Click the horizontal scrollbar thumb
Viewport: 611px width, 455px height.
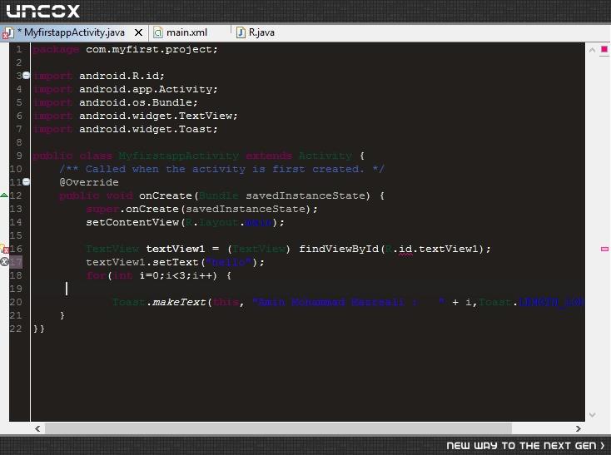(278, 428)
